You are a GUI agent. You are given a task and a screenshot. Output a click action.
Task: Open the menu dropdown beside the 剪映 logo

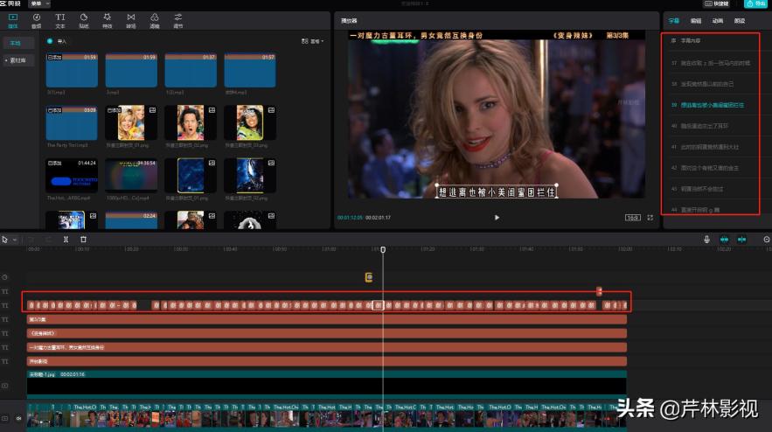click(40, 4)
